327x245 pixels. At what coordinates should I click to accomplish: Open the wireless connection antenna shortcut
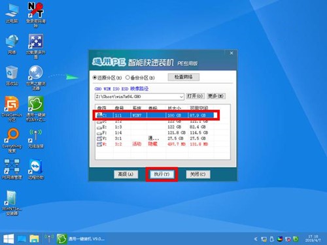[36, 139]
